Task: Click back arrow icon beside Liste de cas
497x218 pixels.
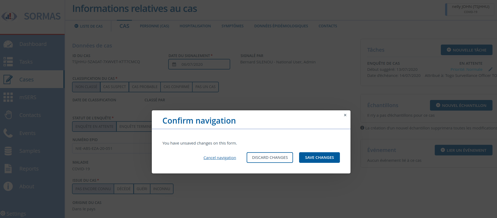Action: coord(76,26)
